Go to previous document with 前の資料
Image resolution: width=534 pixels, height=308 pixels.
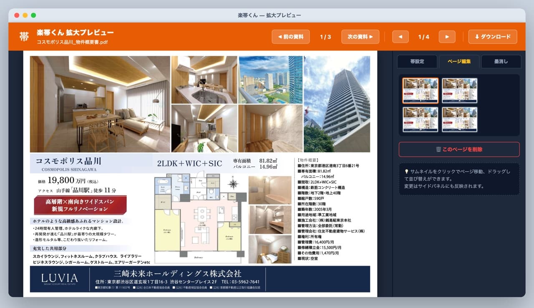290,37
